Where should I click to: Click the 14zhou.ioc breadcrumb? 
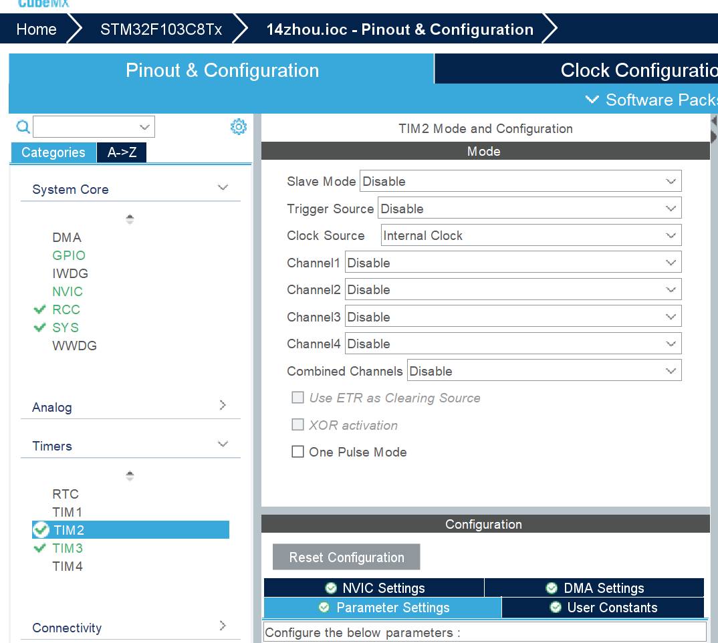400,29
